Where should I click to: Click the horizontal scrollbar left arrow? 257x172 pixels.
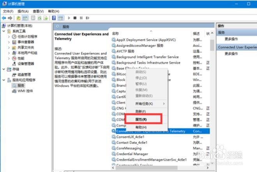(x=113, y=168)
